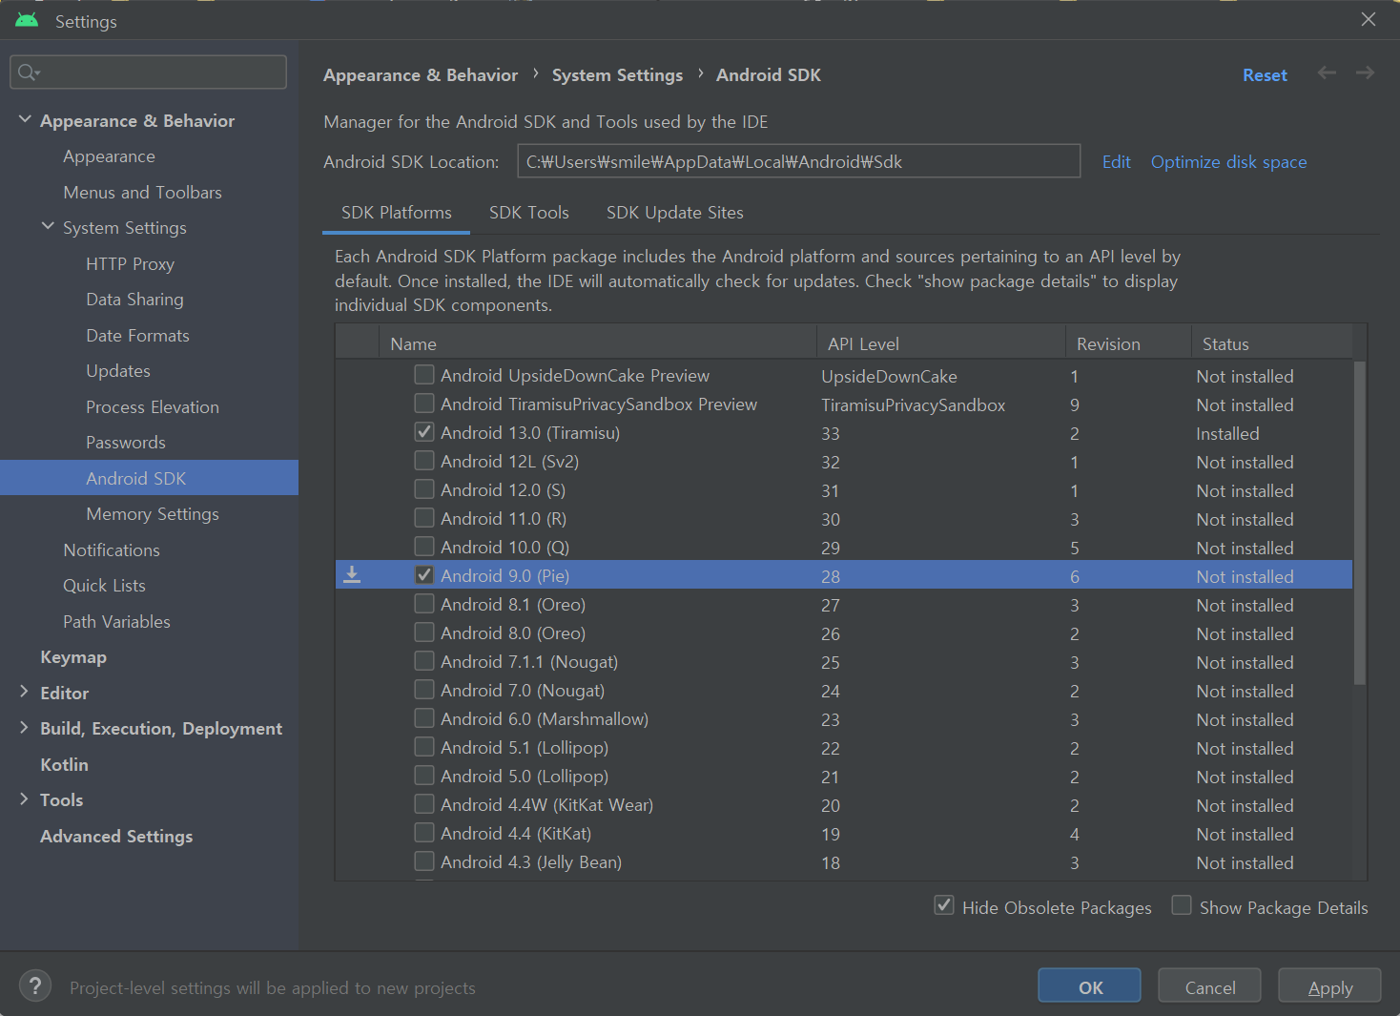Open Appearance settings item
The width and height of the screenshot is (1400, 1016).
click(x=109, y=156)
